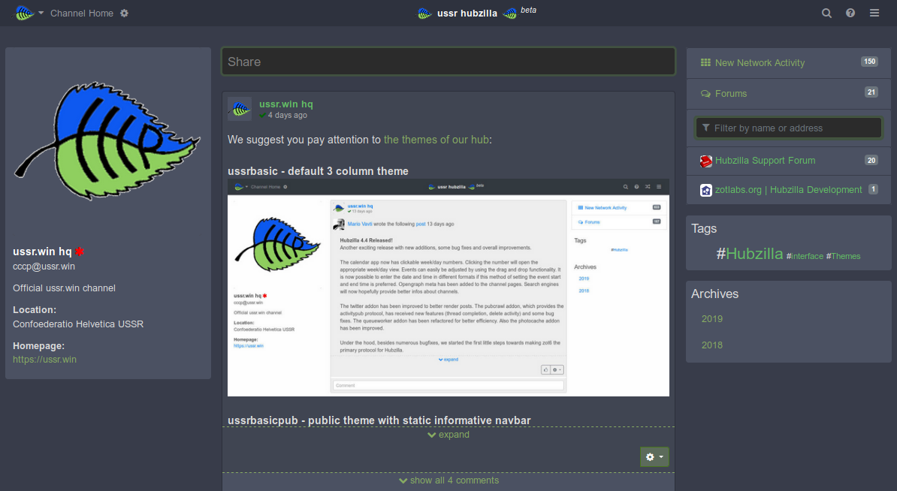Open the Forums menu item
Screen dimensions: 897x491
(730, 94)
